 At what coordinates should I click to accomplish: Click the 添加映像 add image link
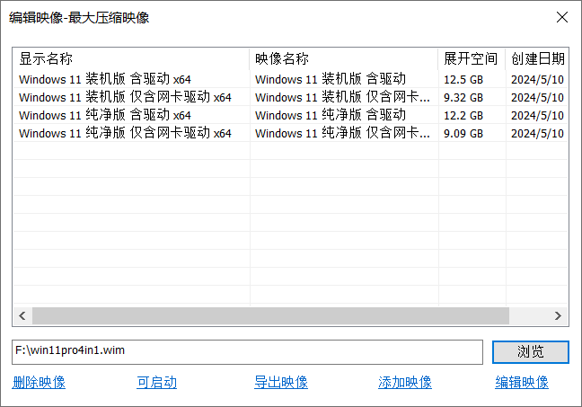coord(405,383)
